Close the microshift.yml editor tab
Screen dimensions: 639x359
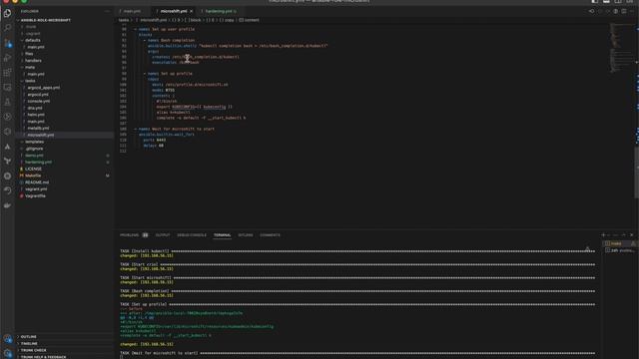coord(191,11)
